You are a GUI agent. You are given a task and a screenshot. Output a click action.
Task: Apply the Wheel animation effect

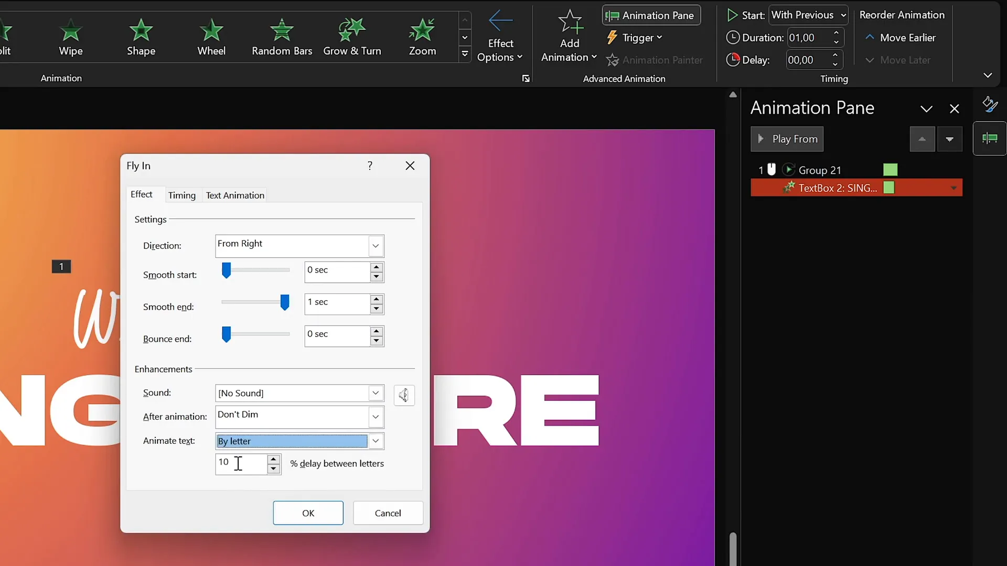(211, 37)
